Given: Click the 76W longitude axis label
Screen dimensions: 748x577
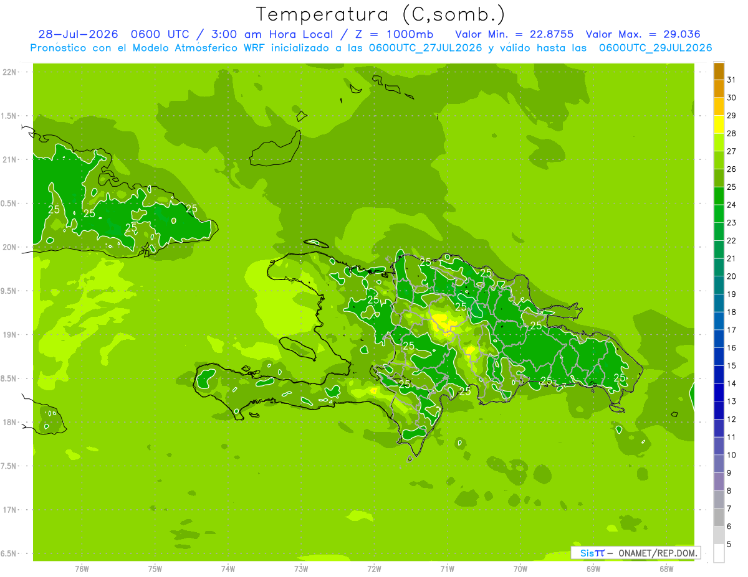Looking at the screenshot, I should [82, 568].
